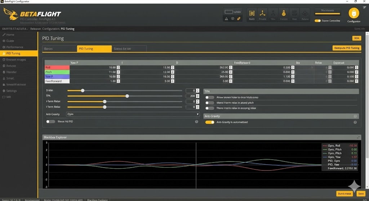
Task: Click stepper next to D-Min value box
Action: pyautogui.click(x=197, y=90)
